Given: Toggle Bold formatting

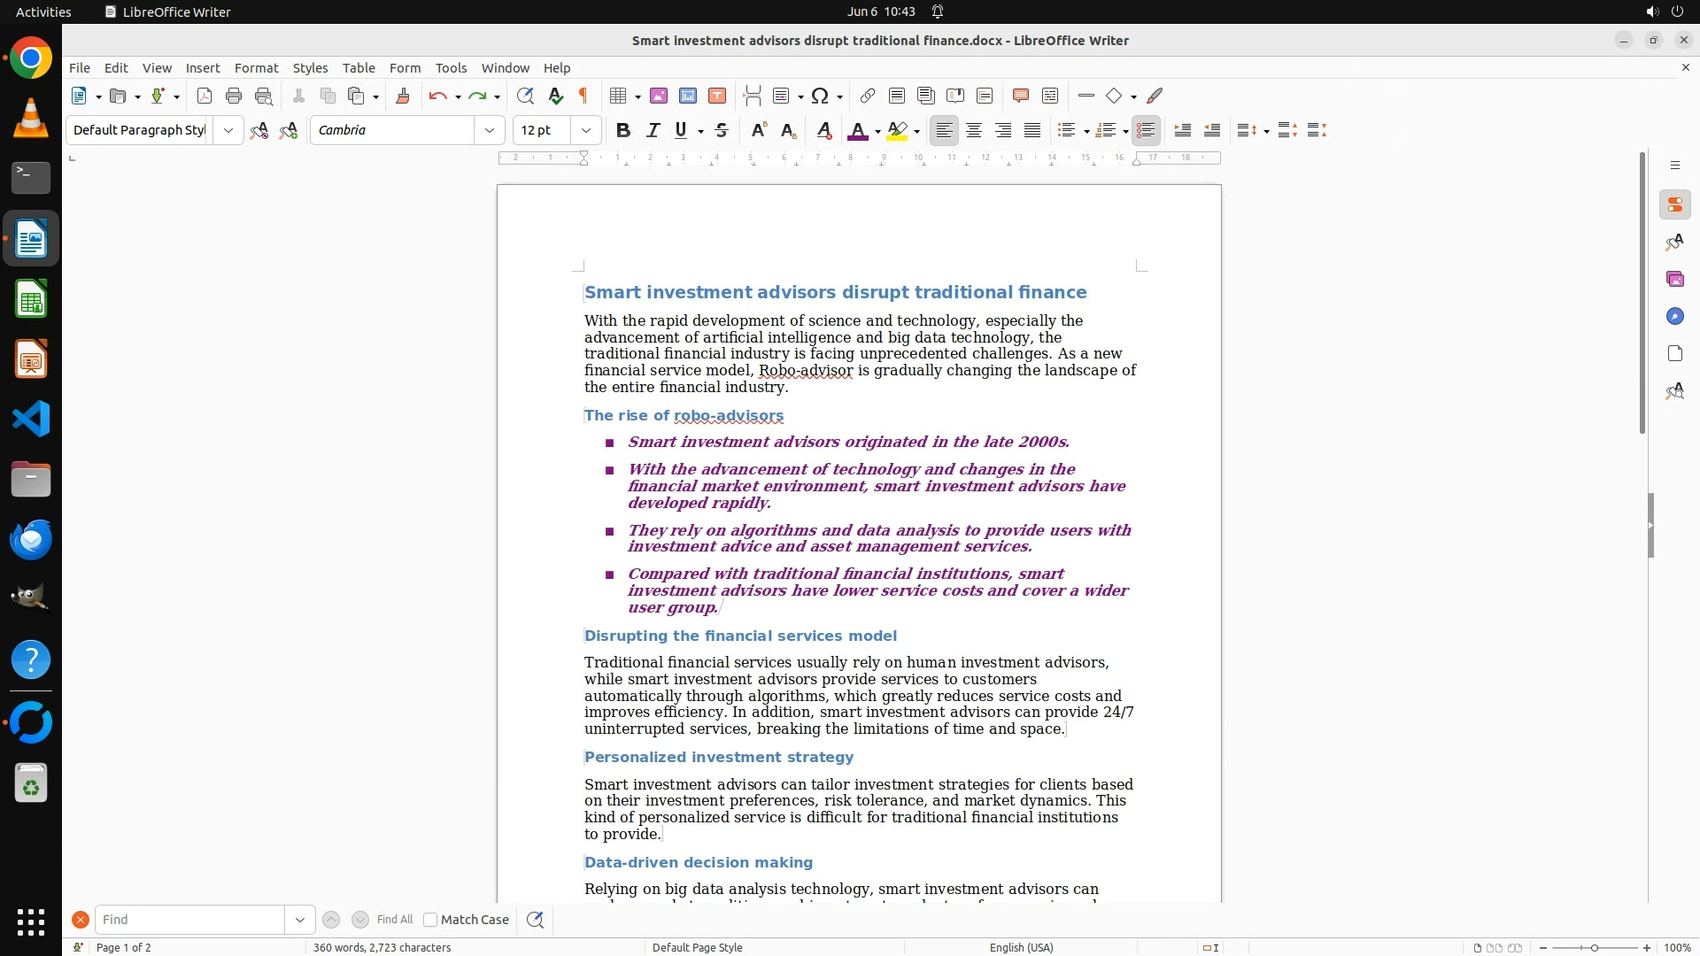Looking at the screenshot, I should [x=623, y=130].
